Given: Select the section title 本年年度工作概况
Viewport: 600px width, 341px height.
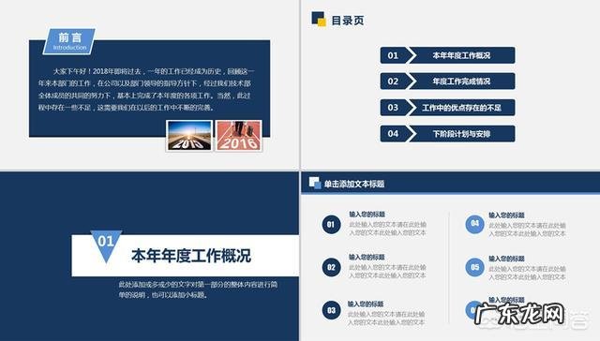Looking at the screenshot, I should point(191,256).
